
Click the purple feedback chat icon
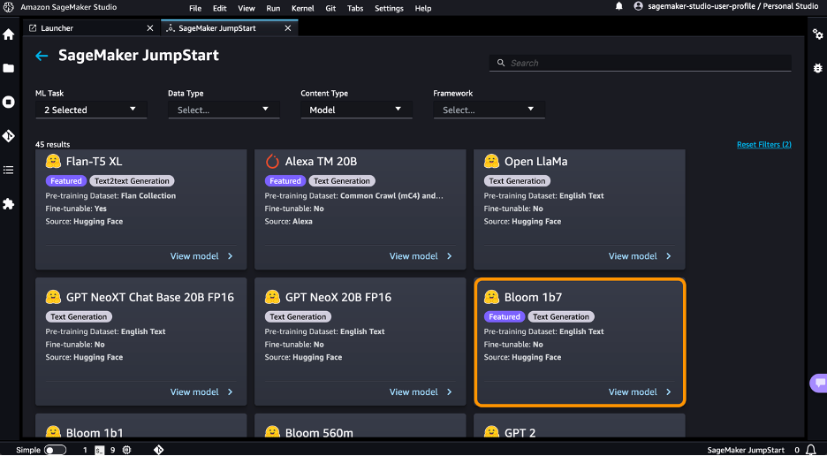coord(820,383)
